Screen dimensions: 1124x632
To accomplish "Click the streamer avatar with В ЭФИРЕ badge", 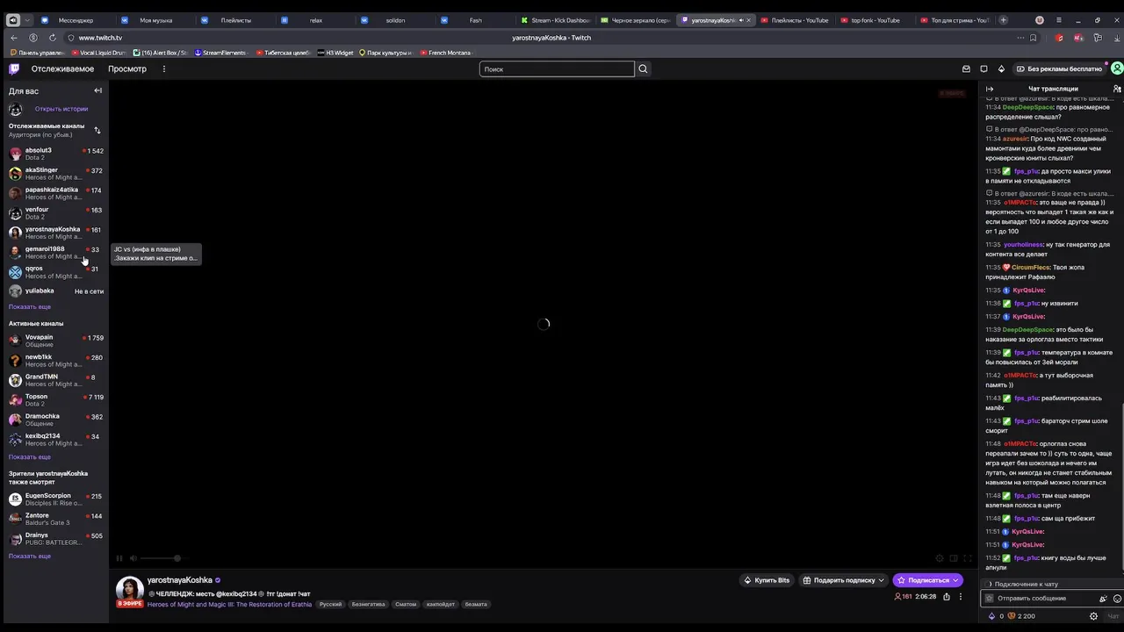I will (x=130, y=592).
